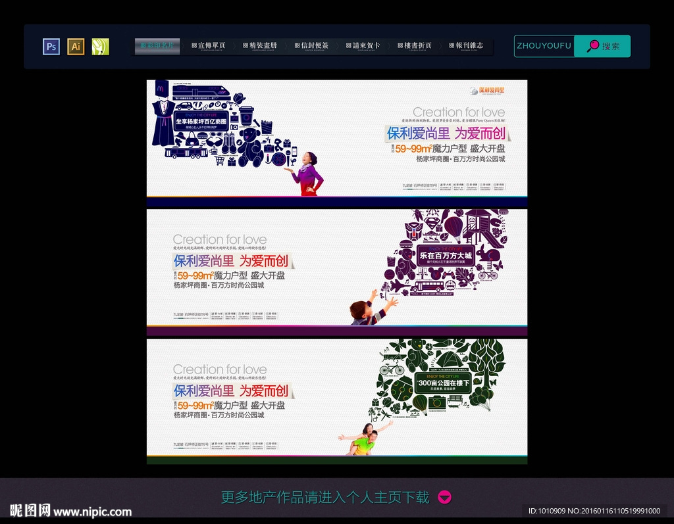This screenshot has width=674, height=524.
Task: Switch to the 宣傳單頁 tab
Action: coord(207,46)
